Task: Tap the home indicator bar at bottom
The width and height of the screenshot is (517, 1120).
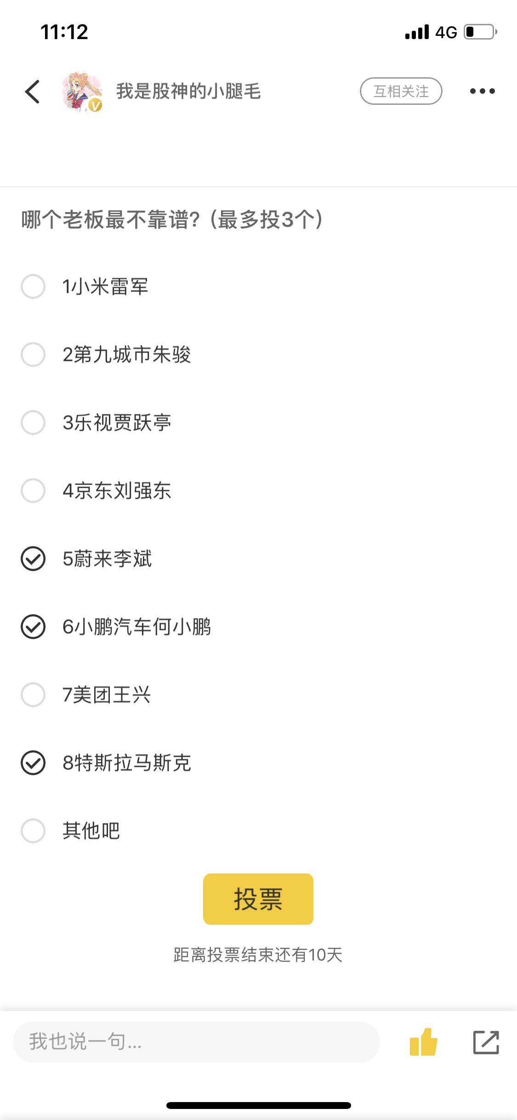Action: pos(258,1105)
